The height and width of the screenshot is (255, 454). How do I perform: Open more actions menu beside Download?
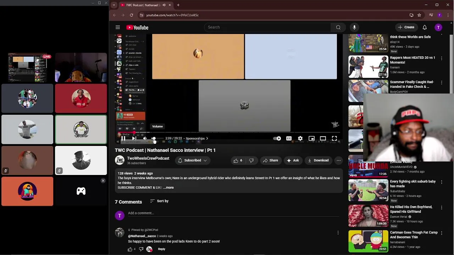pos(339,160)
